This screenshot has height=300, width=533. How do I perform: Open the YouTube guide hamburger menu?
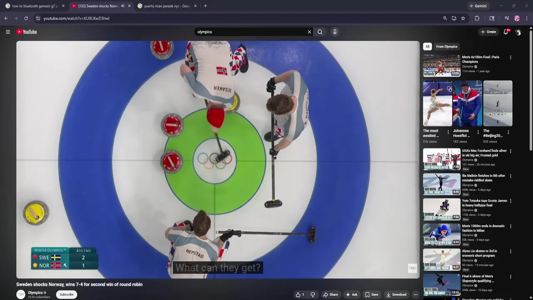tap(8, 32)
